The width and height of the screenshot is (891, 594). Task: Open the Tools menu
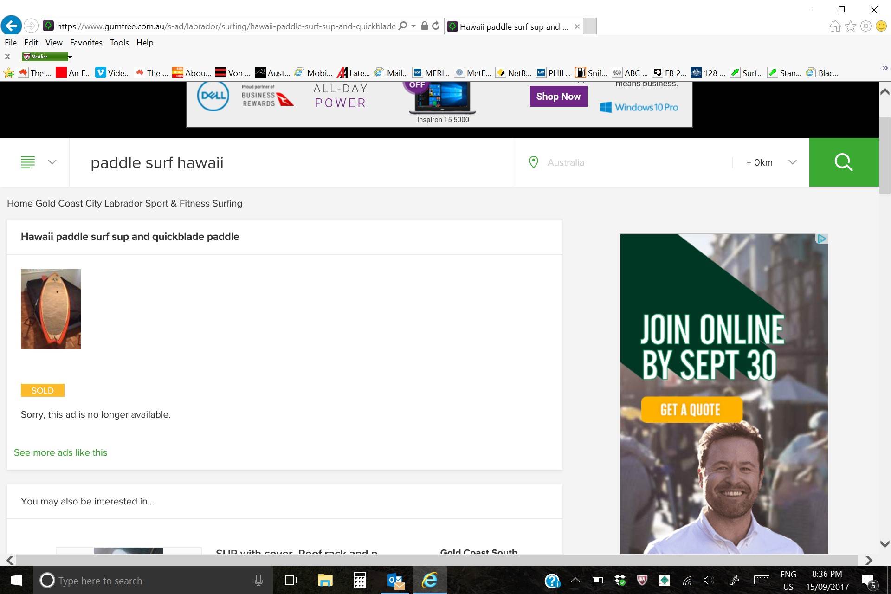pos(119,43)
